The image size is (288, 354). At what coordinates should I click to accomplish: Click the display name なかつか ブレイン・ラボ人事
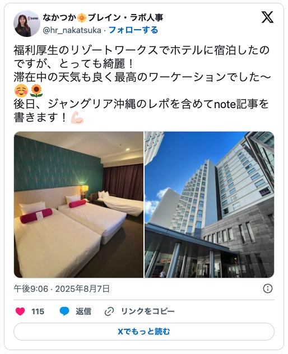(x=103, y=17)
